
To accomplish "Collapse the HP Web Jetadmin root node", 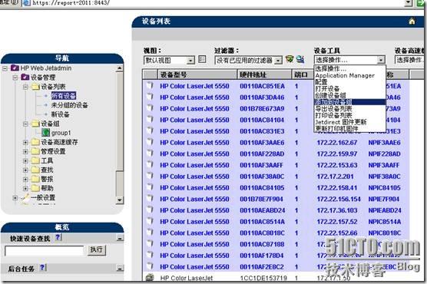I will pyautogui.click(x=5, y=68).
